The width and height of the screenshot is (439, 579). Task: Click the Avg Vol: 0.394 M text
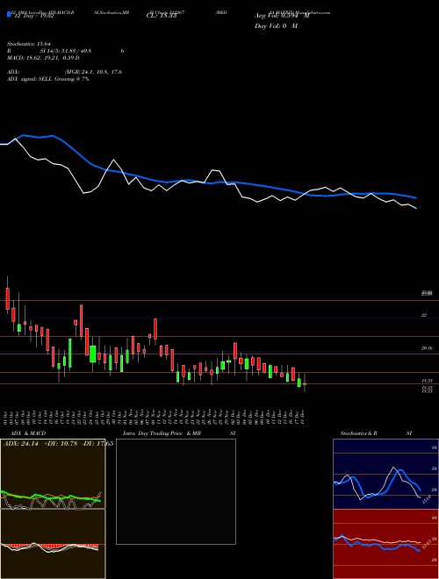[x=282, y=16]
